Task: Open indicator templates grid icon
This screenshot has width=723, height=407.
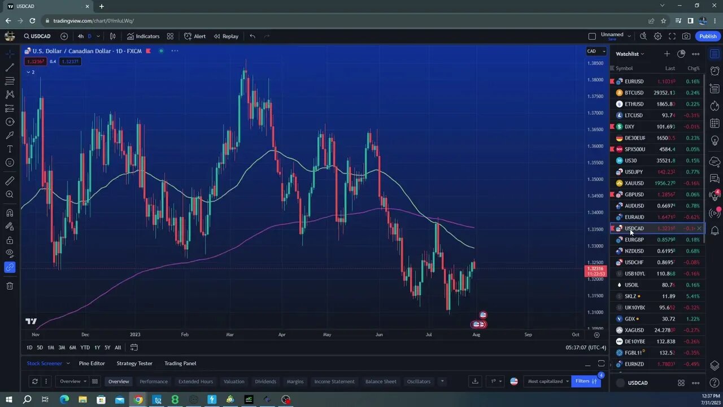Action: pyautogui.click(x=170, y=36)
